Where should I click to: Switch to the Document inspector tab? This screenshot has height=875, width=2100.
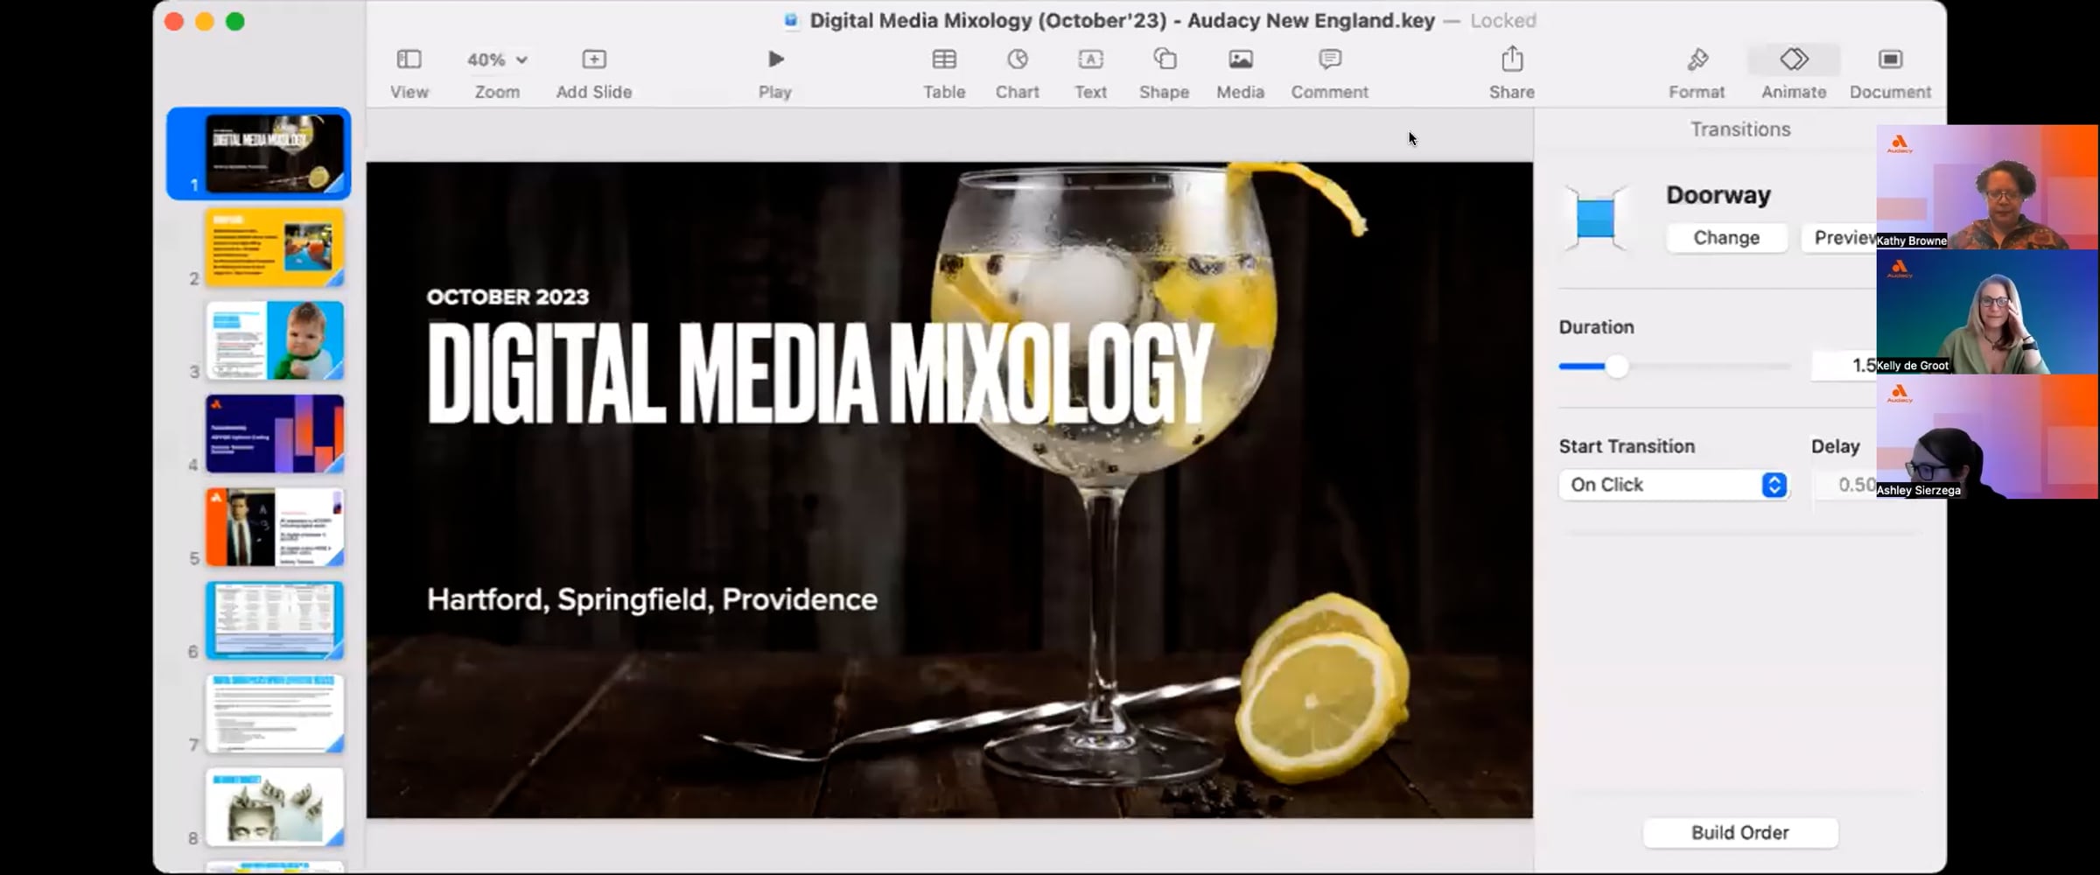click(x=1890, y=59)
